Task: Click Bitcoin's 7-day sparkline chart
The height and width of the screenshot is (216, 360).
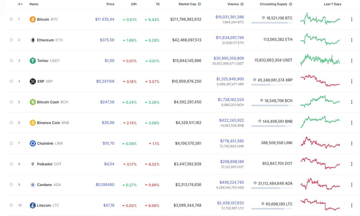Action: click(x=320, y=19)
